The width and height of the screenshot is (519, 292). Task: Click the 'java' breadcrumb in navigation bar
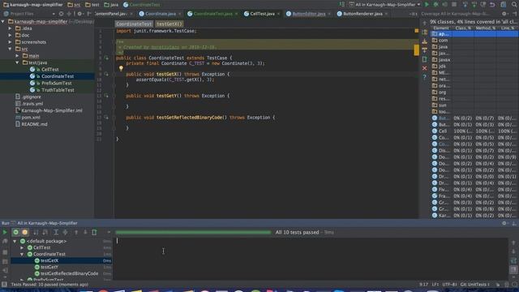(x=111, y=5)
